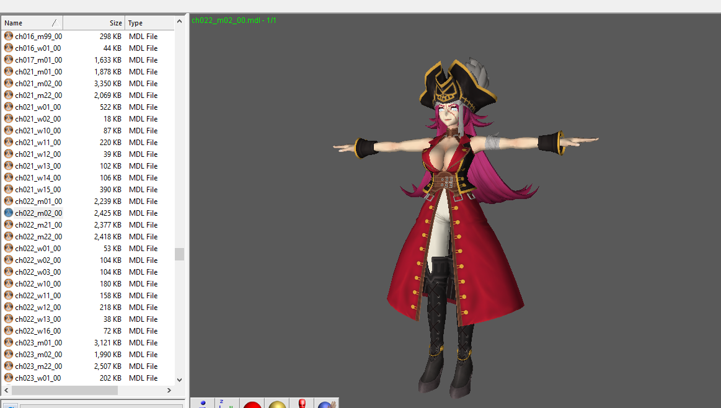The image size is (721, 408).
Task: Select the file named ch022_w10_00
Action: 38,284
